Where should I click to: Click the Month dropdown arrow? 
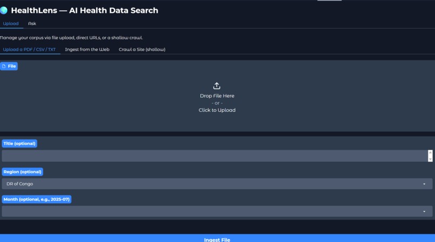coord(424,211)
